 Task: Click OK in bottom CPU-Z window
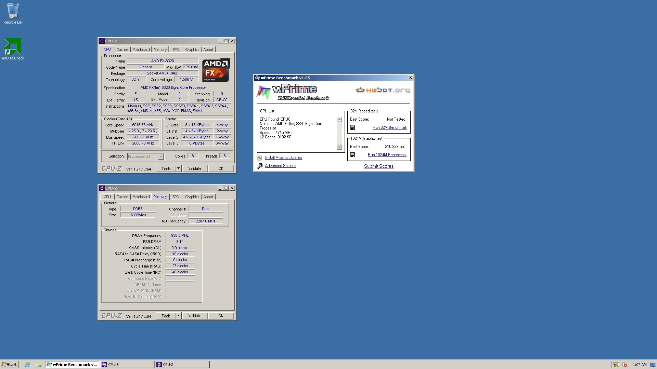click(x=221, y=316)
